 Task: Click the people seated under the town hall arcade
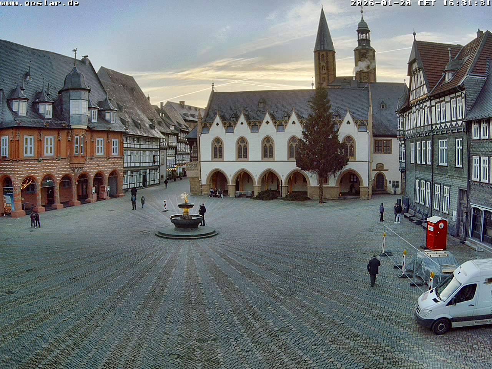pyautogui.click(x=216, y=193)
